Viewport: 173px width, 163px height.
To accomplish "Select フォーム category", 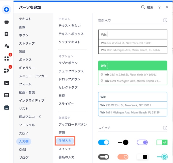I will pyautogui.click(x=25, y=84).
